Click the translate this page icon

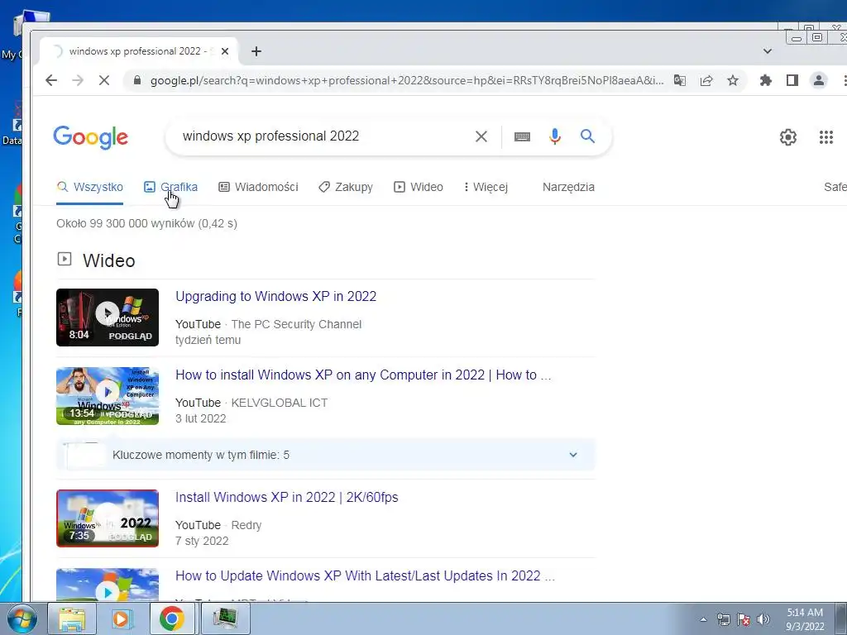[x=680, y=80]
